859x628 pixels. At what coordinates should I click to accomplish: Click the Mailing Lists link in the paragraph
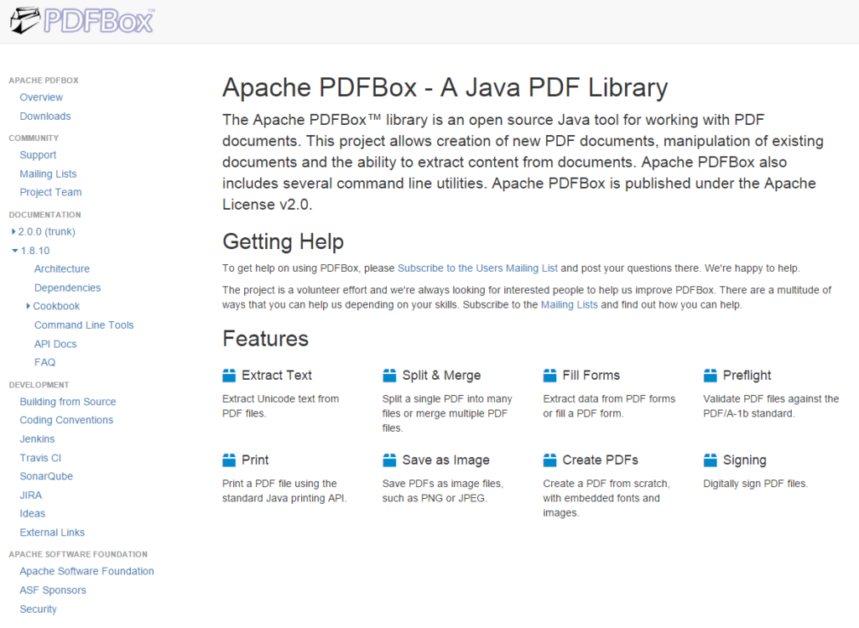click(570, 305)
